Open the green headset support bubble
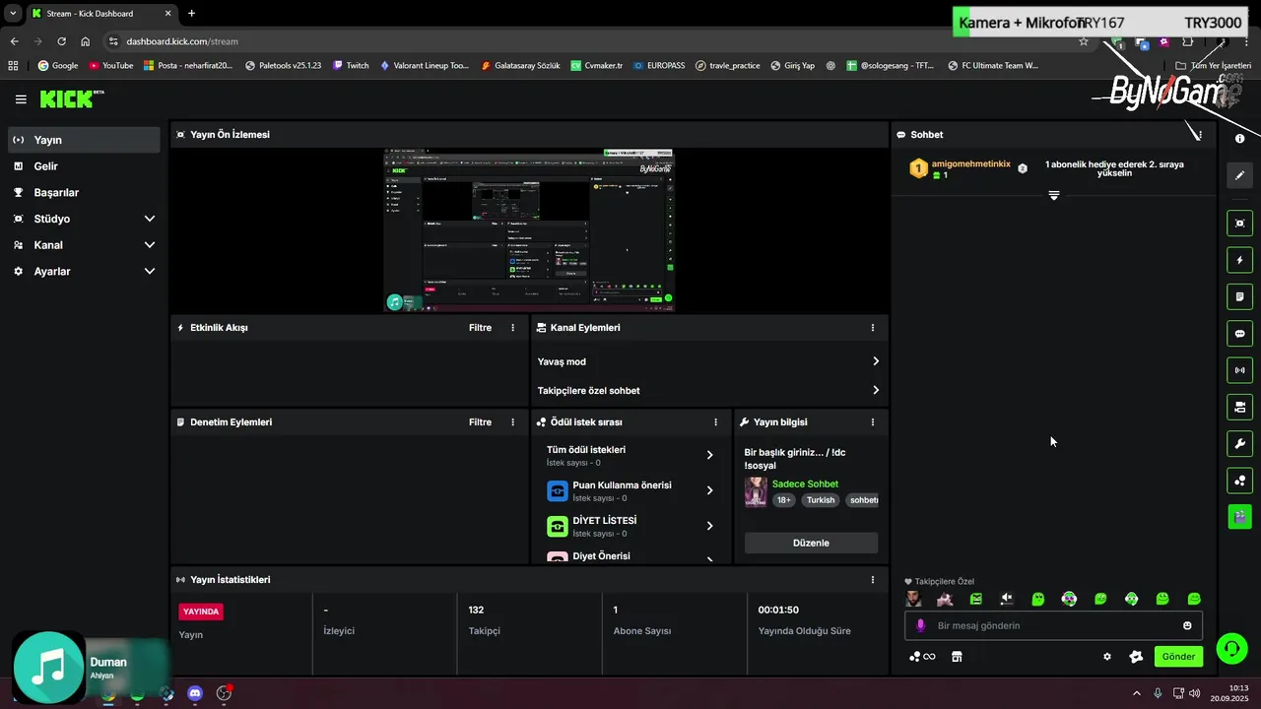This screenshot has height=709, width=1261. coord(1231,648)
